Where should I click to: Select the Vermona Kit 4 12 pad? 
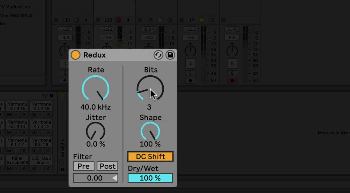click(x=42, y=124)
